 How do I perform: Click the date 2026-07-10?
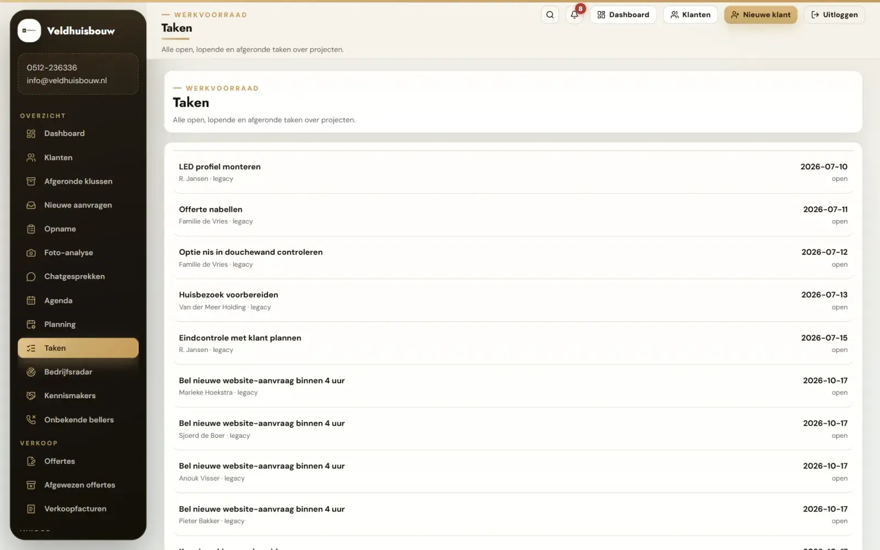824,167
